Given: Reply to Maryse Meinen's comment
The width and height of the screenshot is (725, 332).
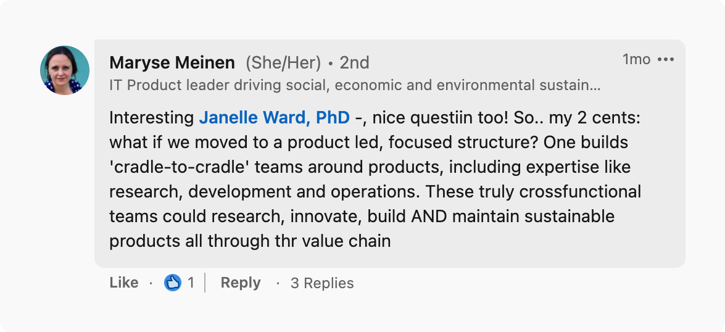Looking at the screenshot, I should (241, 283).
